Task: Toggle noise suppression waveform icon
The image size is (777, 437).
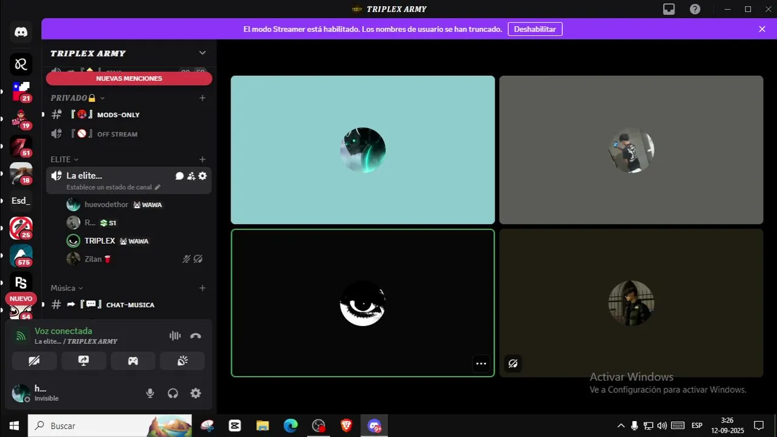Action: [x=175, y=336]
